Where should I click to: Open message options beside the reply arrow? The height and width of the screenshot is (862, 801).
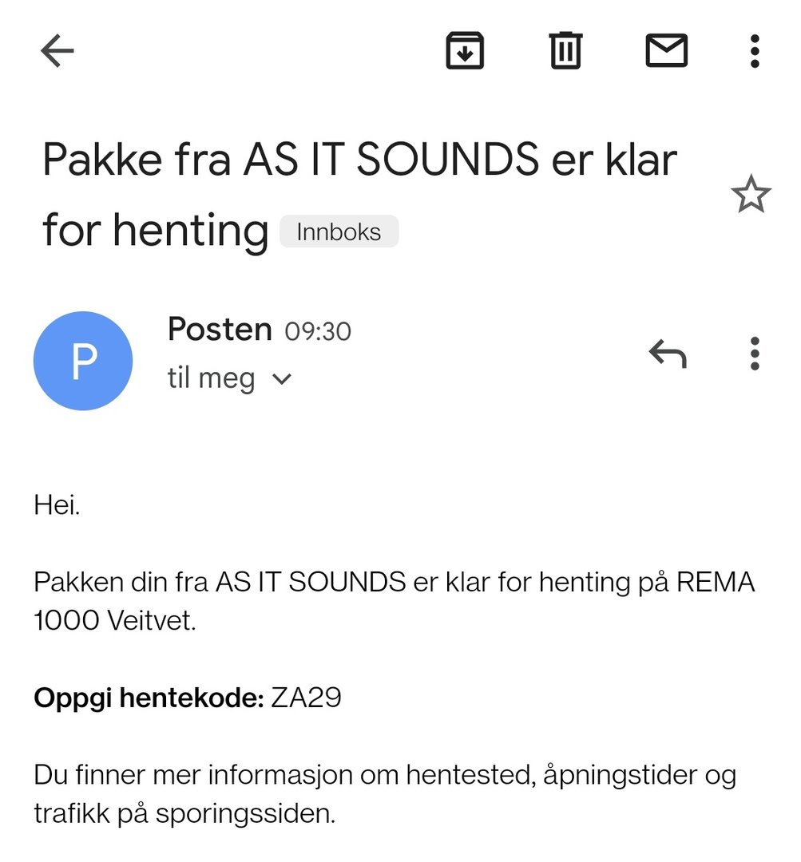pos(754,354)
